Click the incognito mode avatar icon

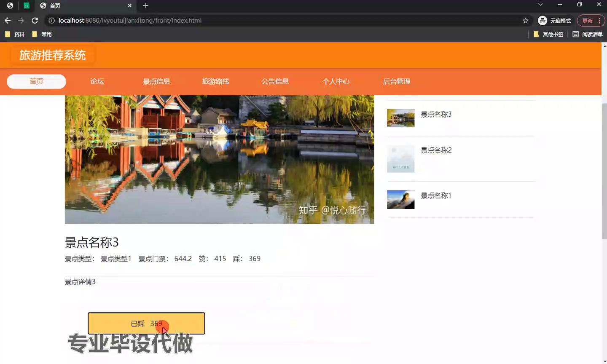click(542, 20)
